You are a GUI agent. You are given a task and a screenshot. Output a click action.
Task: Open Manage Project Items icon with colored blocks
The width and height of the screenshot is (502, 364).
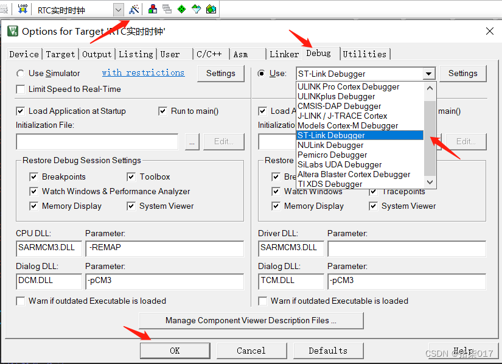pyautogui.click(x=153, y=9)
